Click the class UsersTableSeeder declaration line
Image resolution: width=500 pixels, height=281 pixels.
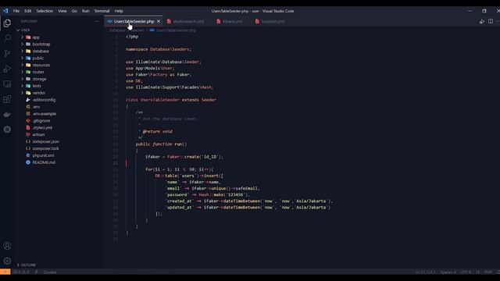point(171,100)
